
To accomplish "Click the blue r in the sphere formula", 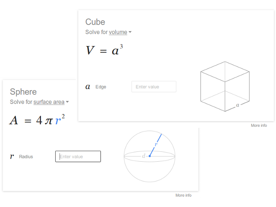I will pyautogui.click(x=58, y=121).
